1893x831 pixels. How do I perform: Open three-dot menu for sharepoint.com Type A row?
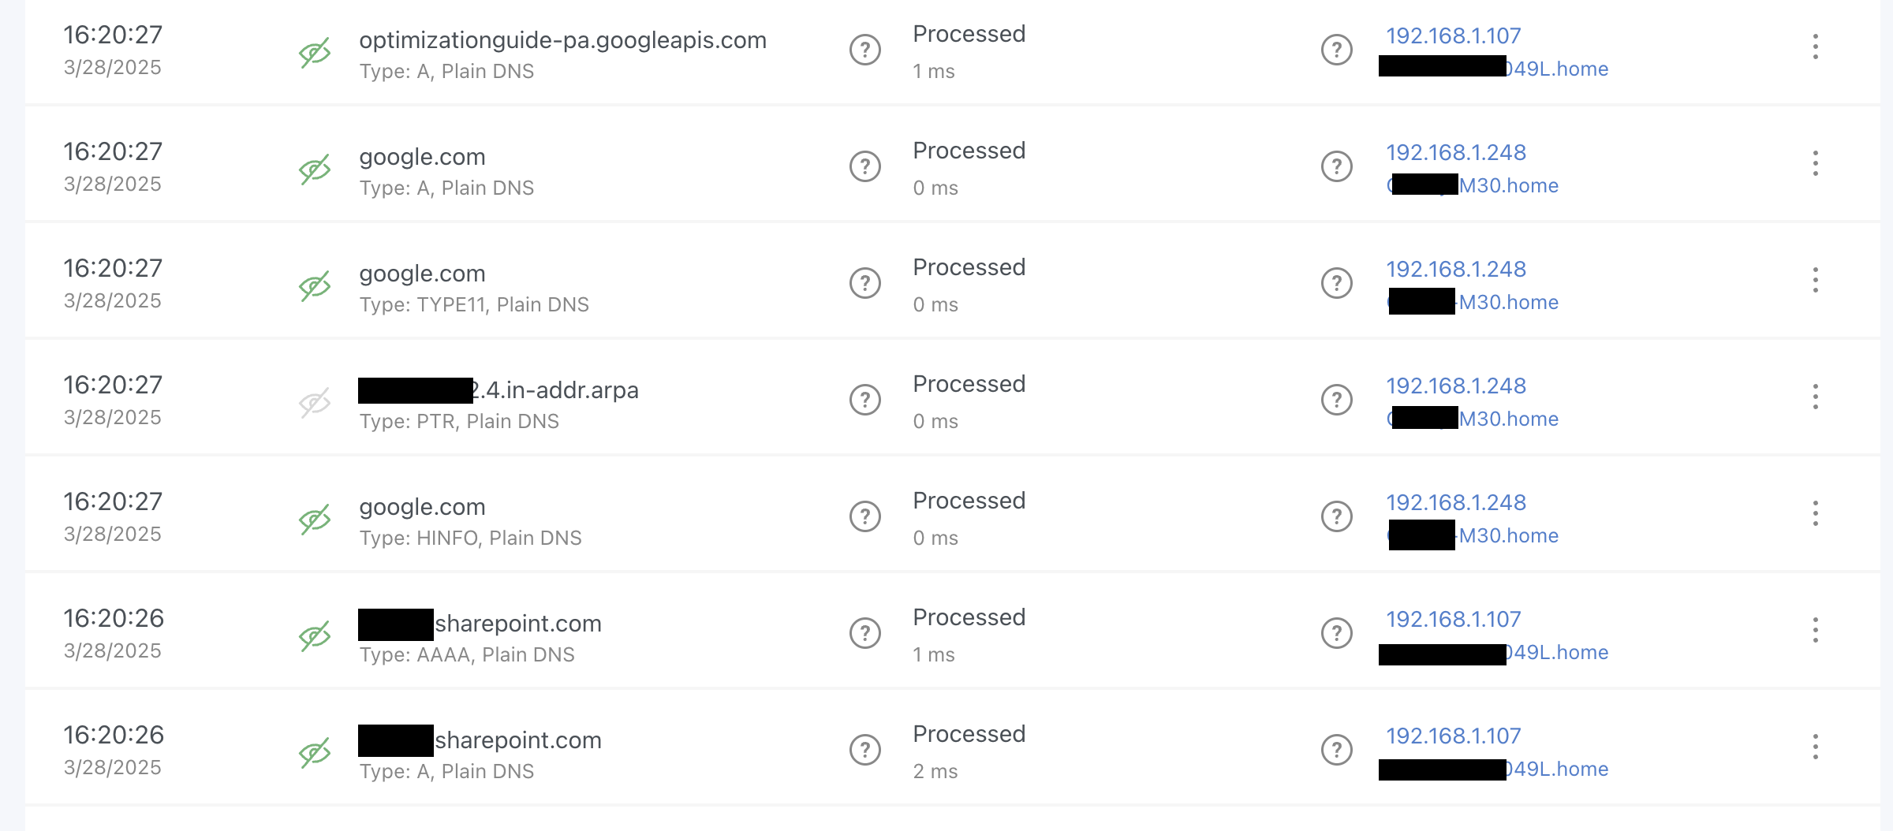coord(1815,747)
